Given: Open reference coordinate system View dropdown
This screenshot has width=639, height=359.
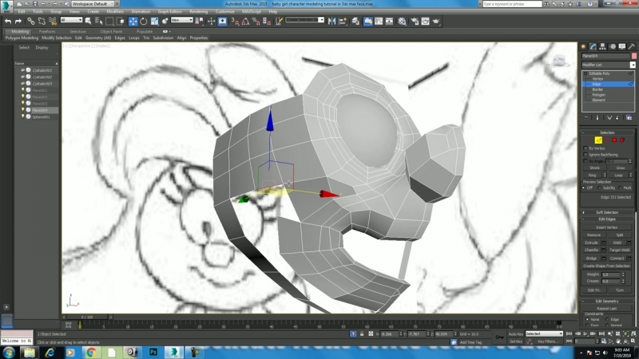Looking at the screenshot, I should point(182,20).
